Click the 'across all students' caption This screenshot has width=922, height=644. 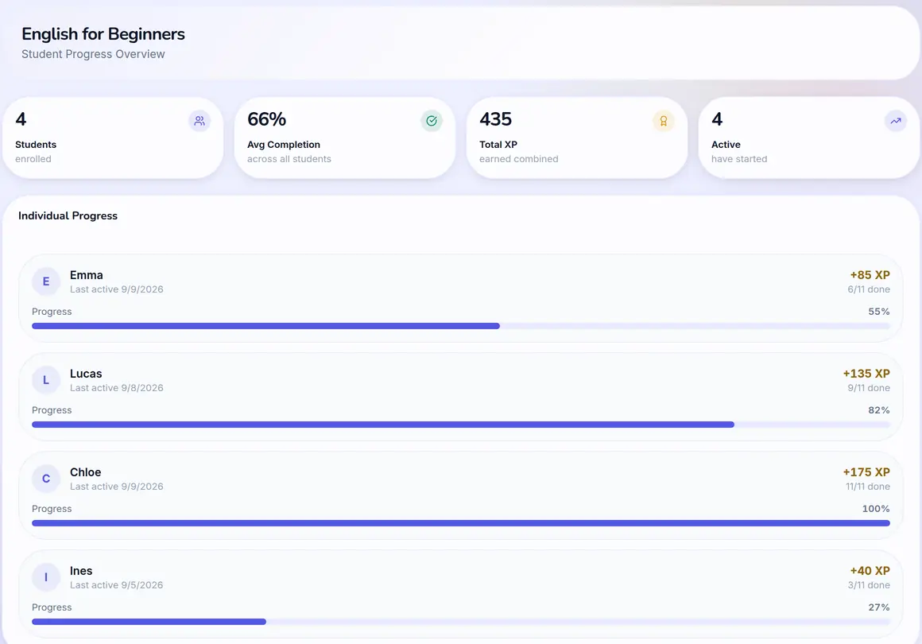click(289, 159)
